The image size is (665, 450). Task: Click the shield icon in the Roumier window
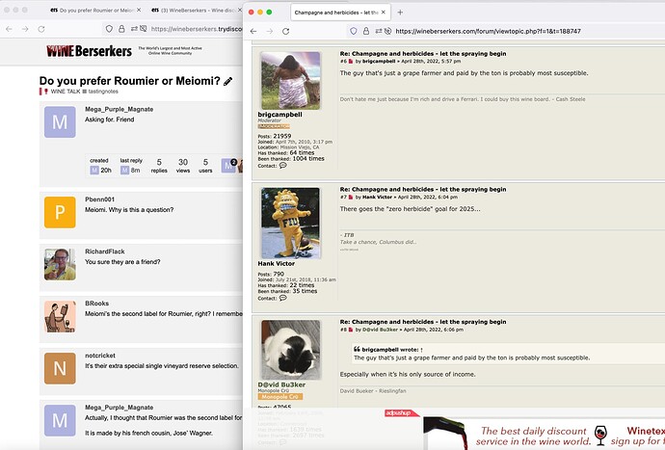(110, 29)
